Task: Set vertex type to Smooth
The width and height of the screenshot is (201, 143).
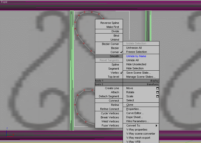Action: click(x=114, y=56)
